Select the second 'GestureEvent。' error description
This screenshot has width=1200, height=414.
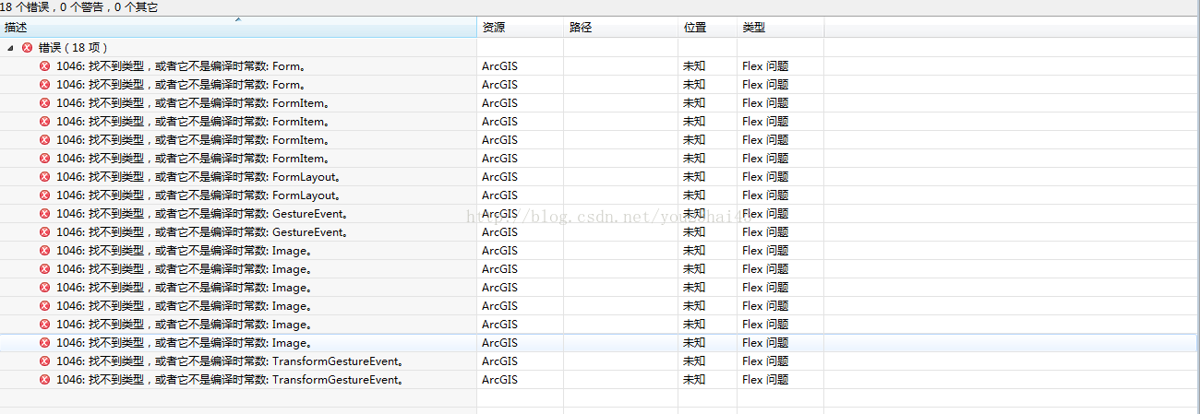point(202,231)
